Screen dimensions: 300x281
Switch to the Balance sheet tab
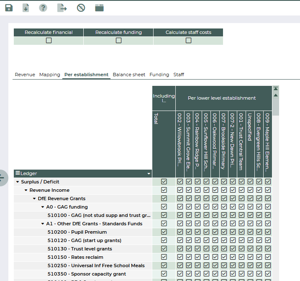129,75
